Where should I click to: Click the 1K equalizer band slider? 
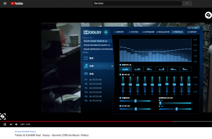tap(160, 85)
